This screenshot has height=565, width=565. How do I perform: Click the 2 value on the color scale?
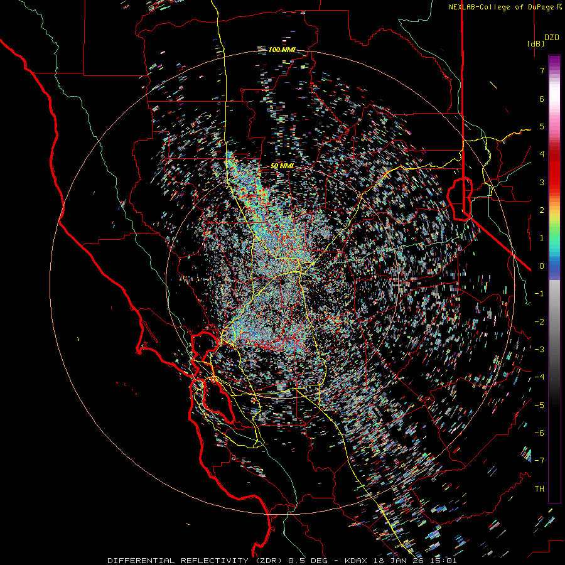[x=542, y=210]
